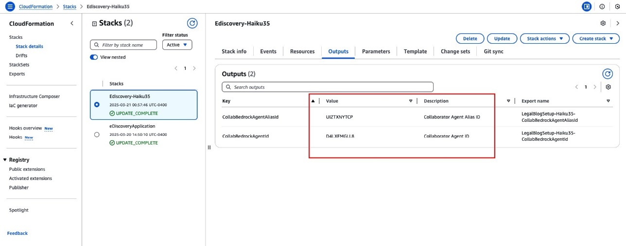Open Publisher link

point(19,188)
